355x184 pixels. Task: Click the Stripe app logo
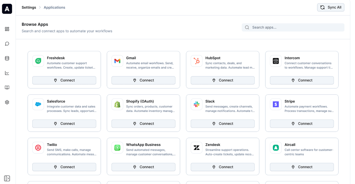pyautogui.click(x=276, y=104)
